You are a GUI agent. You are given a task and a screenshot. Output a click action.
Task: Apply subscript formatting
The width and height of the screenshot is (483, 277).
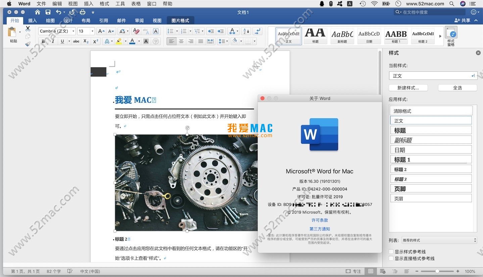[x=86, y=41]
